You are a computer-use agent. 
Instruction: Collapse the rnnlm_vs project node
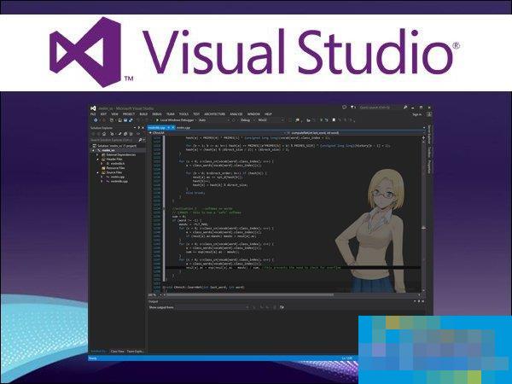[x=94, y=150]
